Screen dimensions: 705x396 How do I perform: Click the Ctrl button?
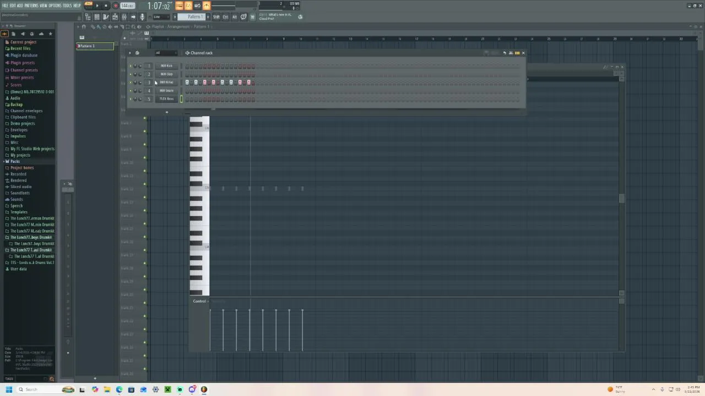225,16
